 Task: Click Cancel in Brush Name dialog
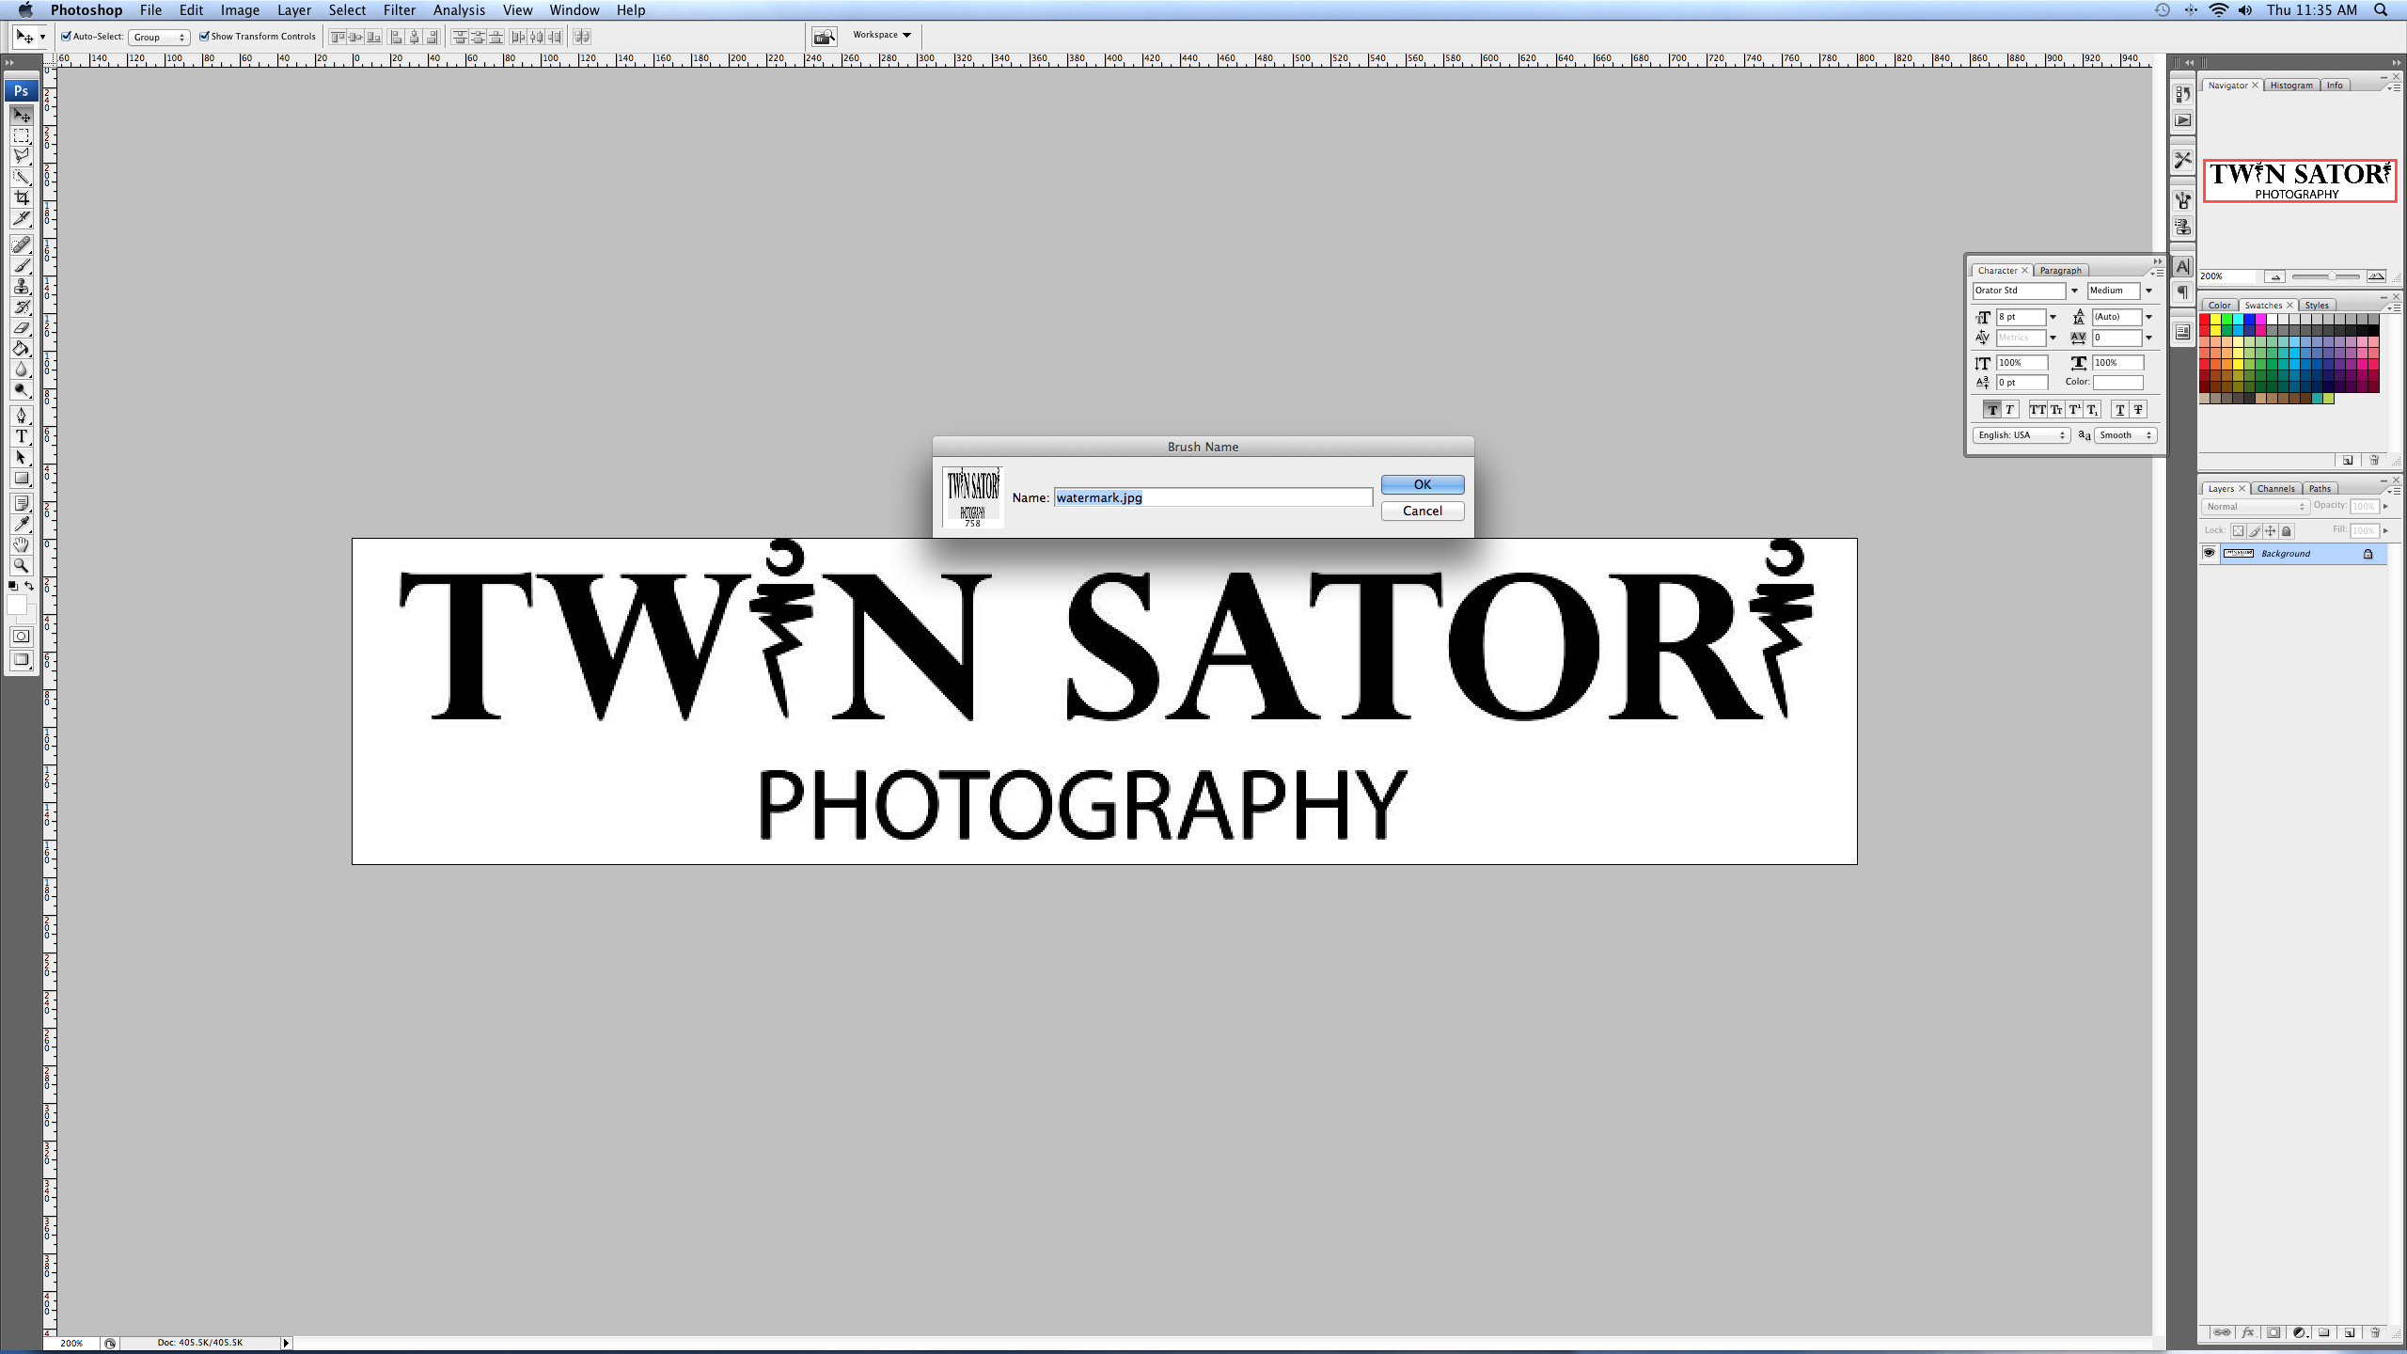(1422, 511)
